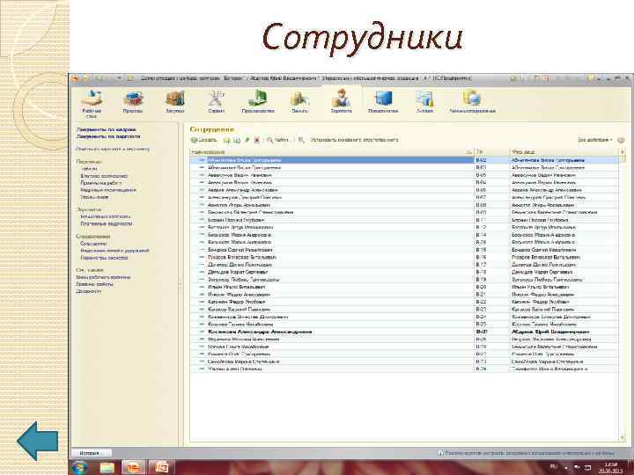This screenshot has height=475, width=634.
Task: Open the Производство section icon
Action: (x=258, y=102)
